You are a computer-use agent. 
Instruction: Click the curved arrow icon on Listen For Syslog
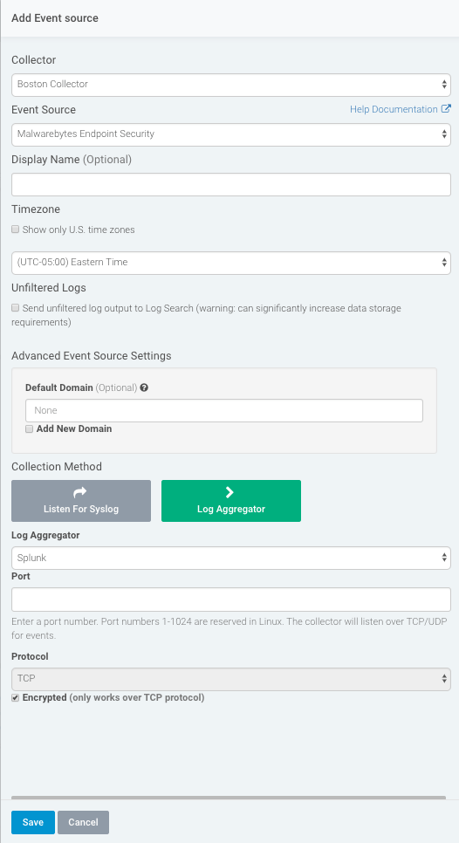tap(79, 492)
